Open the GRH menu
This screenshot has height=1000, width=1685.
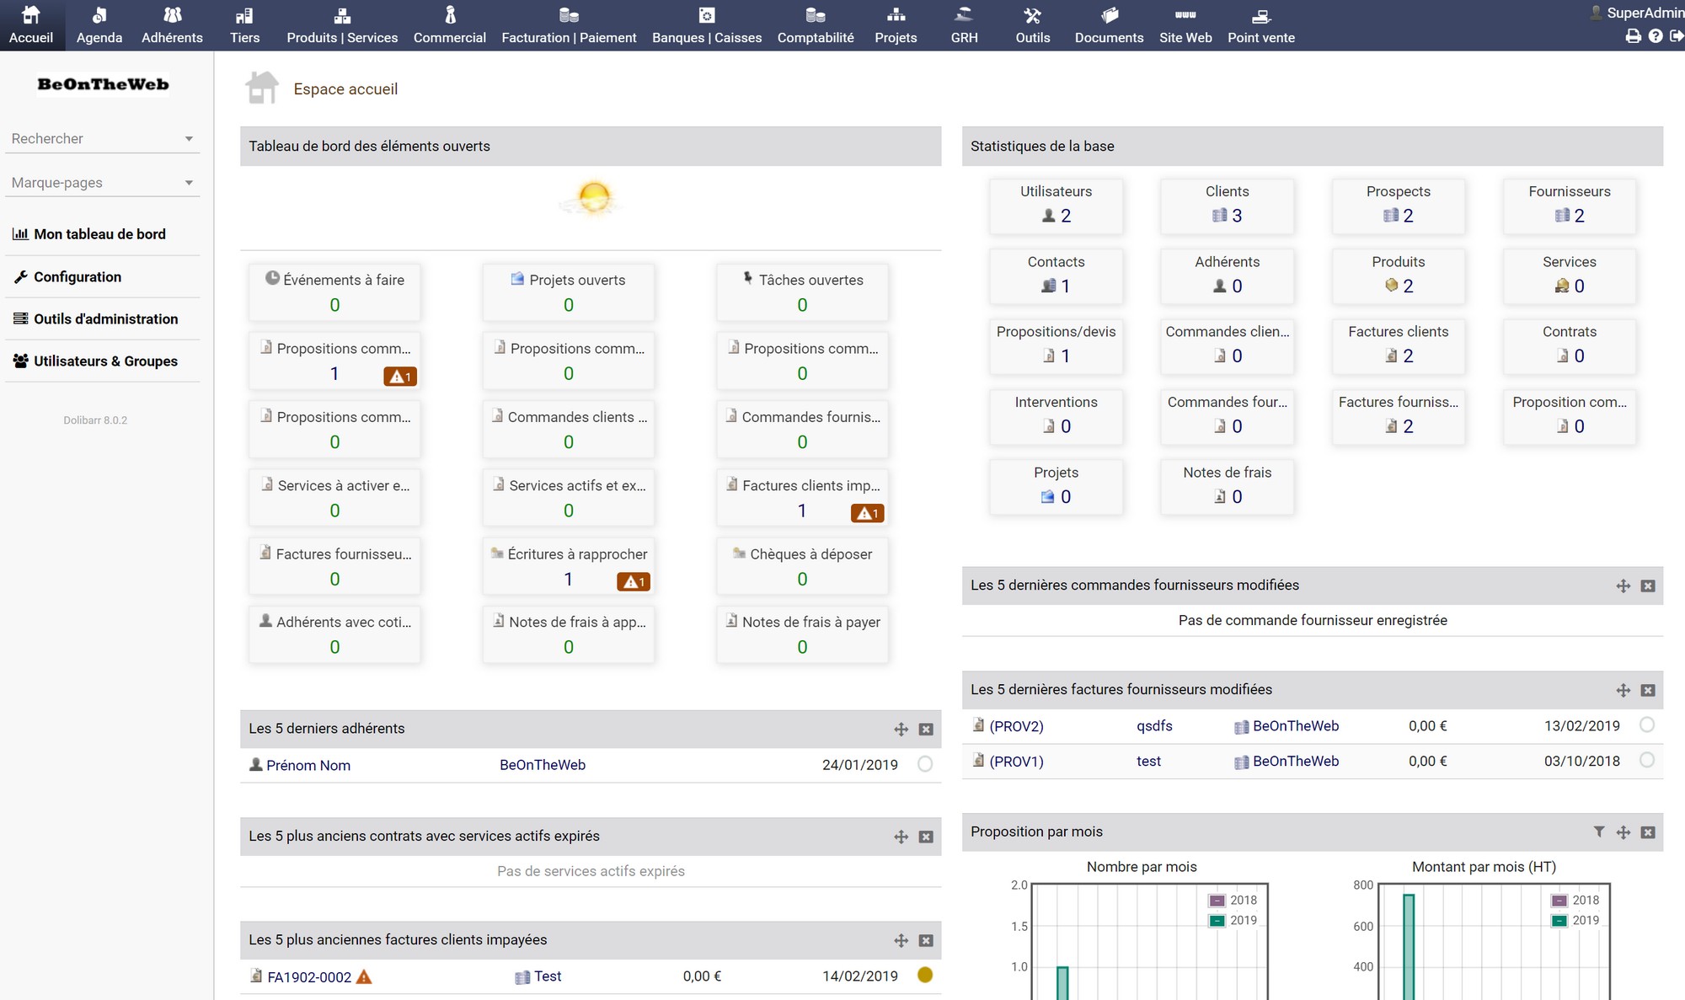[964, 25]
